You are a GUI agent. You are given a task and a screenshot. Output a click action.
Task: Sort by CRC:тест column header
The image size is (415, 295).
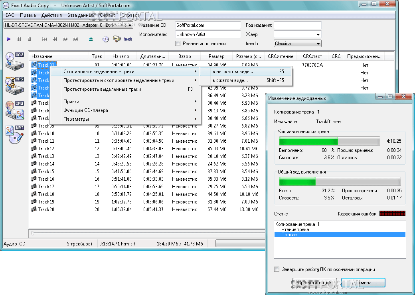[312, 56]
